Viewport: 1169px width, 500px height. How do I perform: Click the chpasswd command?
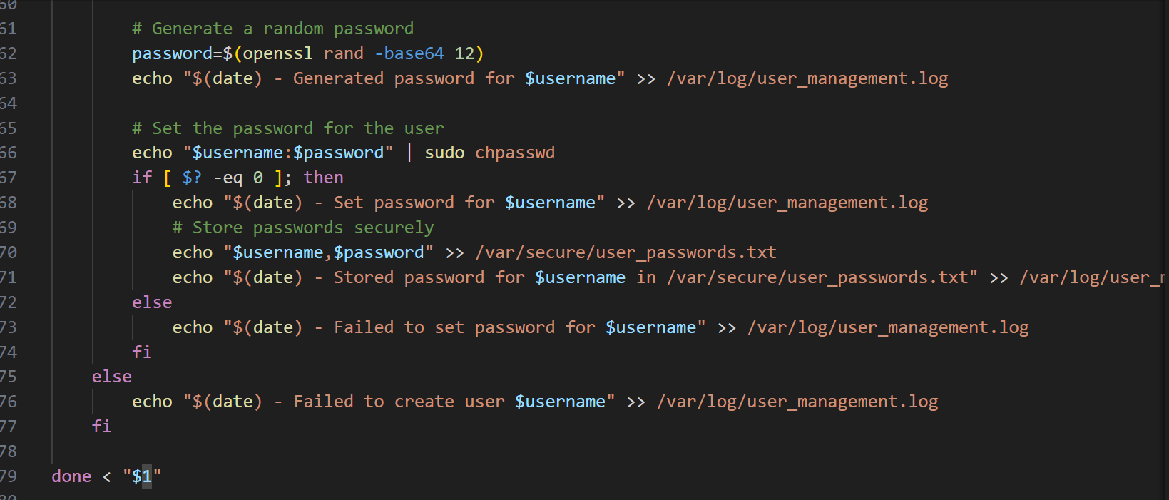tap(515, 153)
